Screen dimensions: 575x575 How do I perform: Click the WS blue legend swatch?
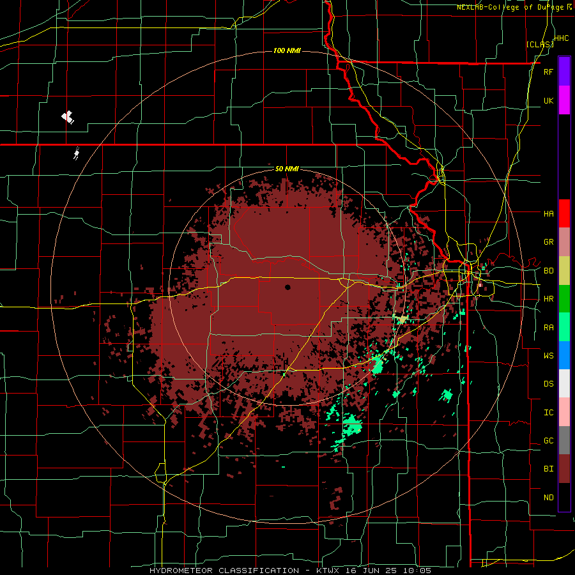click(x=564, y=355)
